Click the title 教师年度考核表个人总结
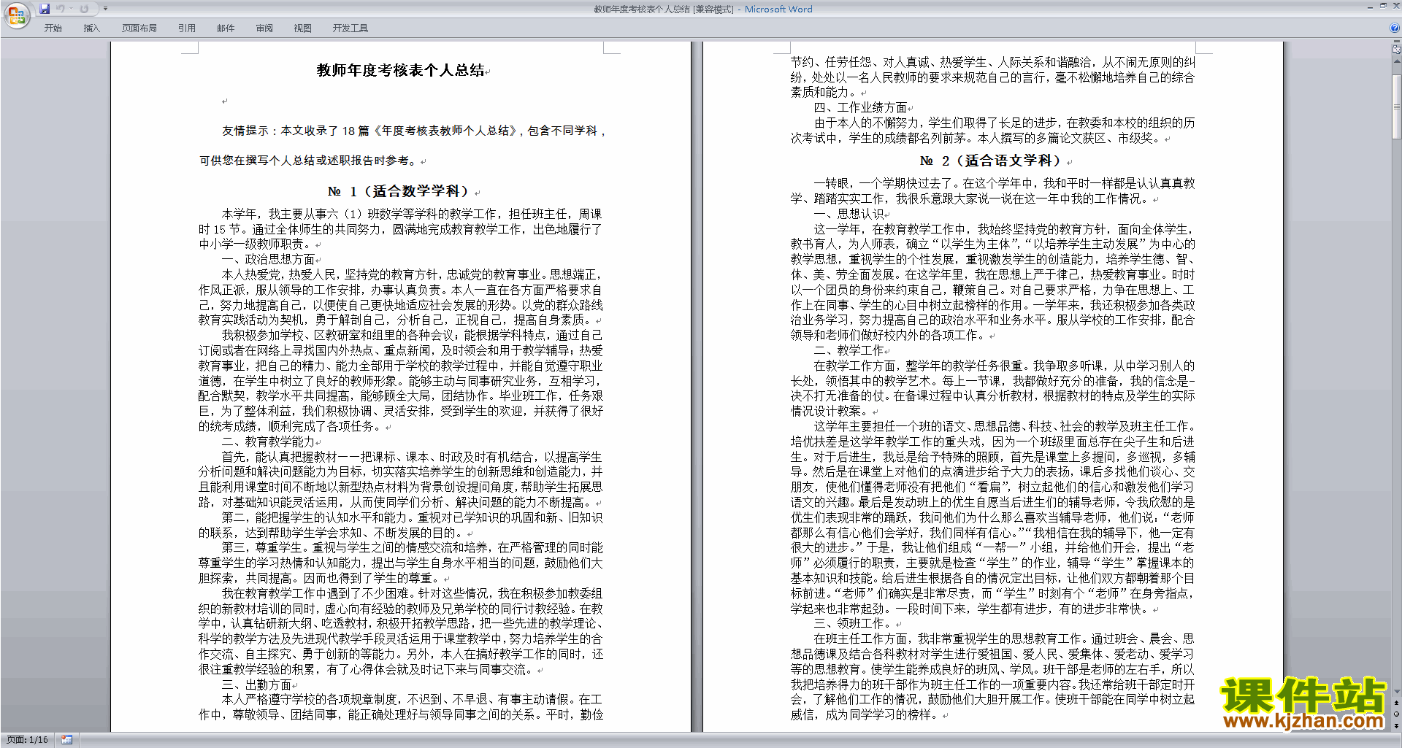Image resolution: width=1402 pixels, height=748 pixels. (x=400, y=70)
